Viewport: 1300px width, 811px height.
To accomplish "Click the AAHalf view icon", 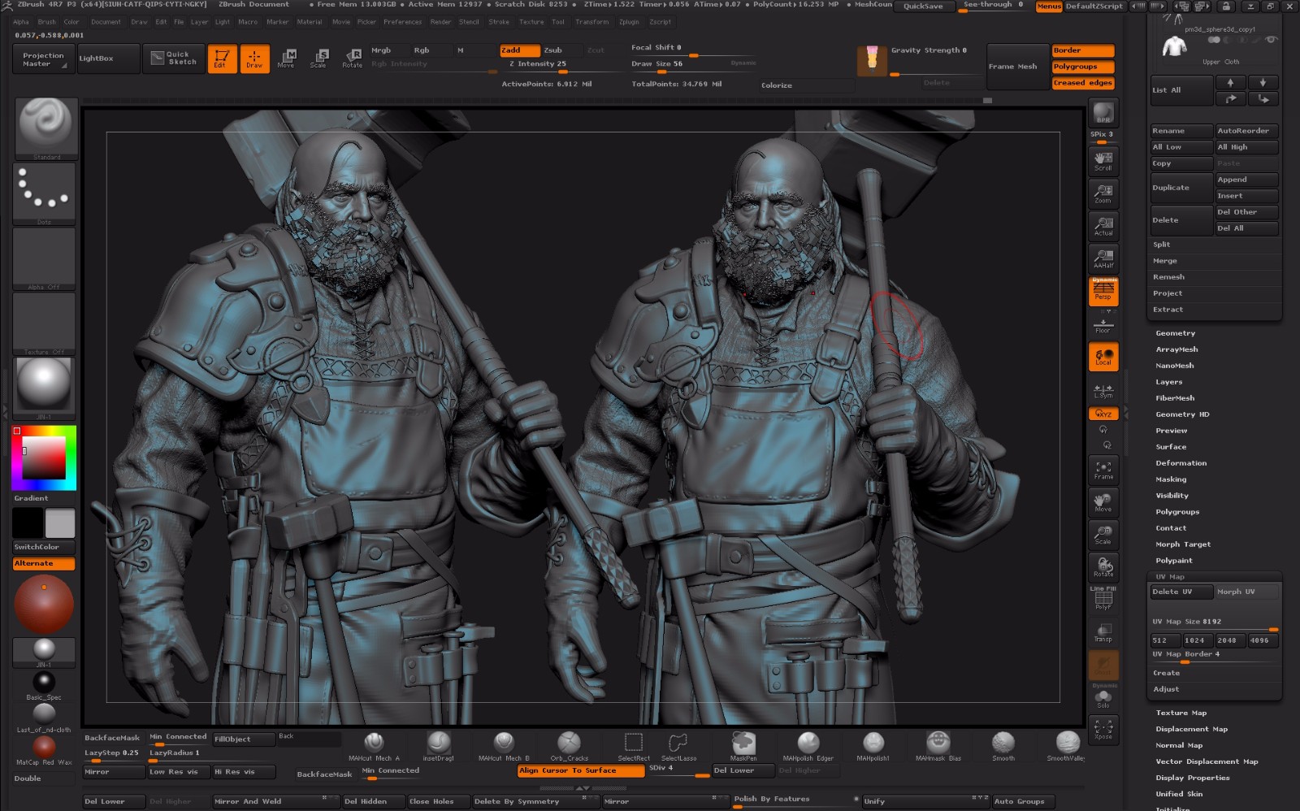I will [x=1103, y=259].
